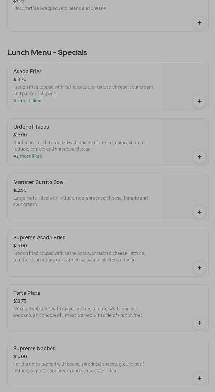The width and height of the screenshot is (215, 392).
Task: Click the "#2 most liked" badge
Action: (28, 156)
